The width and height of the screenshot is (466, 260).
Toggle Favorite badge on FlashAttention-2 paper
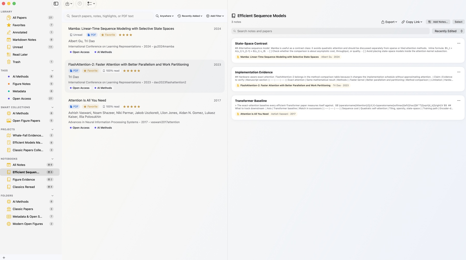91,71
